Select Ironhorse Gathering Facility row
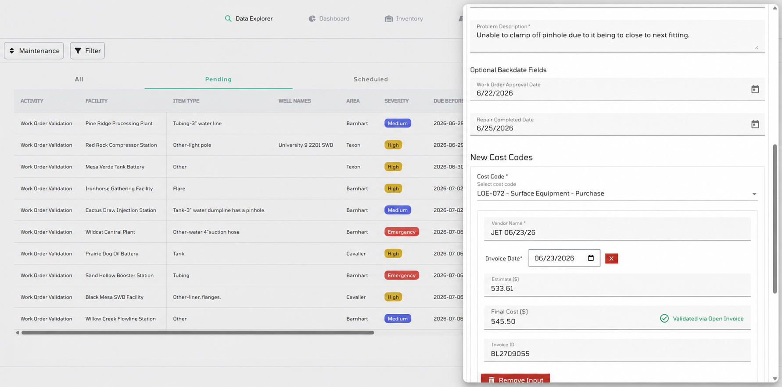The image size is (782, 387). click(239, 188)
